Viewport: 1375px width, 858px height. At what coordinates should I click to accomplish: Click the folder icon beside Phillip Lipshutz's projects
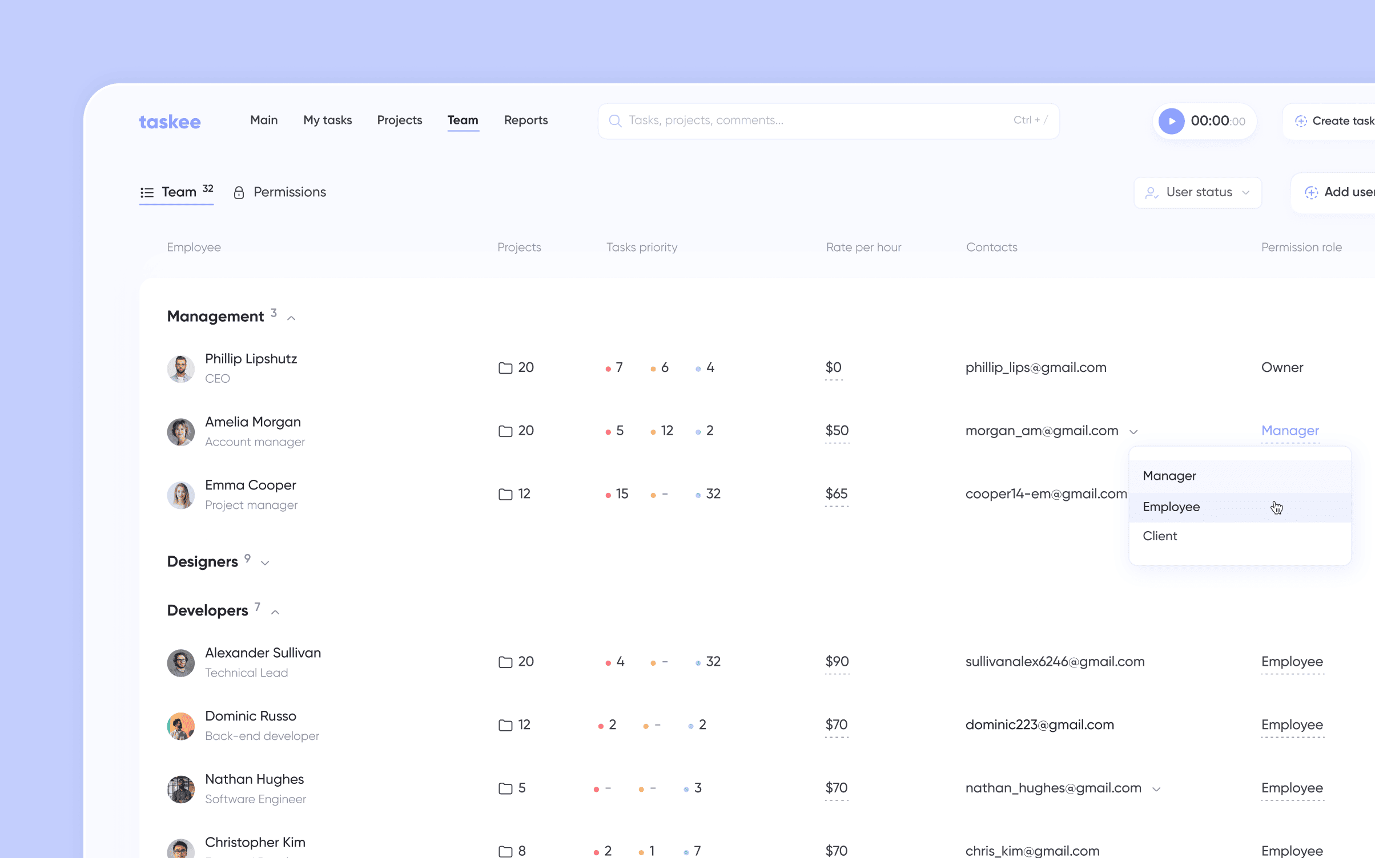click(x=505, y=368)
